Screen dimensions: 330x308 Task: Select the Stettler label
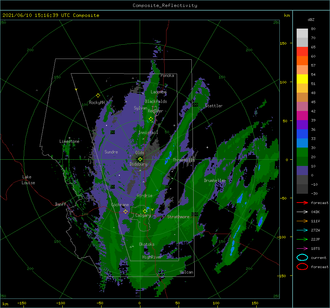[x=214, y=106]
